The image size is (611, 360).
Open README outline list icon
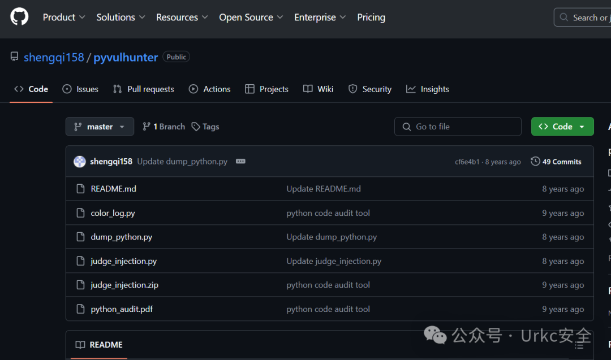tap(579, 345)
